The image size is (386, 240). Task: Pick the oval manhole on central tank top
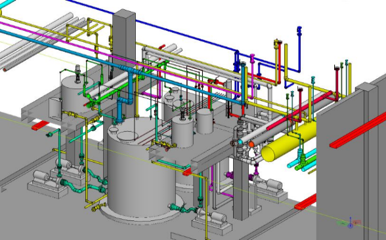[x=127, y=136]
